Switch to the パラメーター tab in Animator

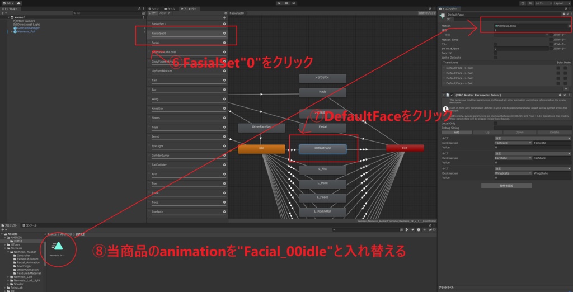click(166, 13)
